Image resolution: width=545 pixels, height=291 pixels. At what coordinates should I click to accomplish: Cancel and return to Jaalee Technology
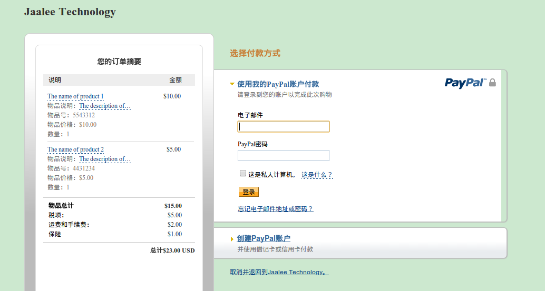tap(279, 272)
